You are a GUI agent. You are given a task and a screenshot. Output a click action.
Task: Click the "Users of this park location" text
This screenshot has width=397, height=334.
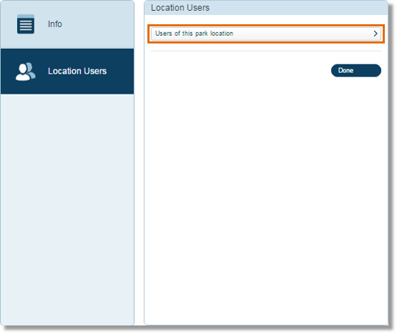tap(194, 34)
